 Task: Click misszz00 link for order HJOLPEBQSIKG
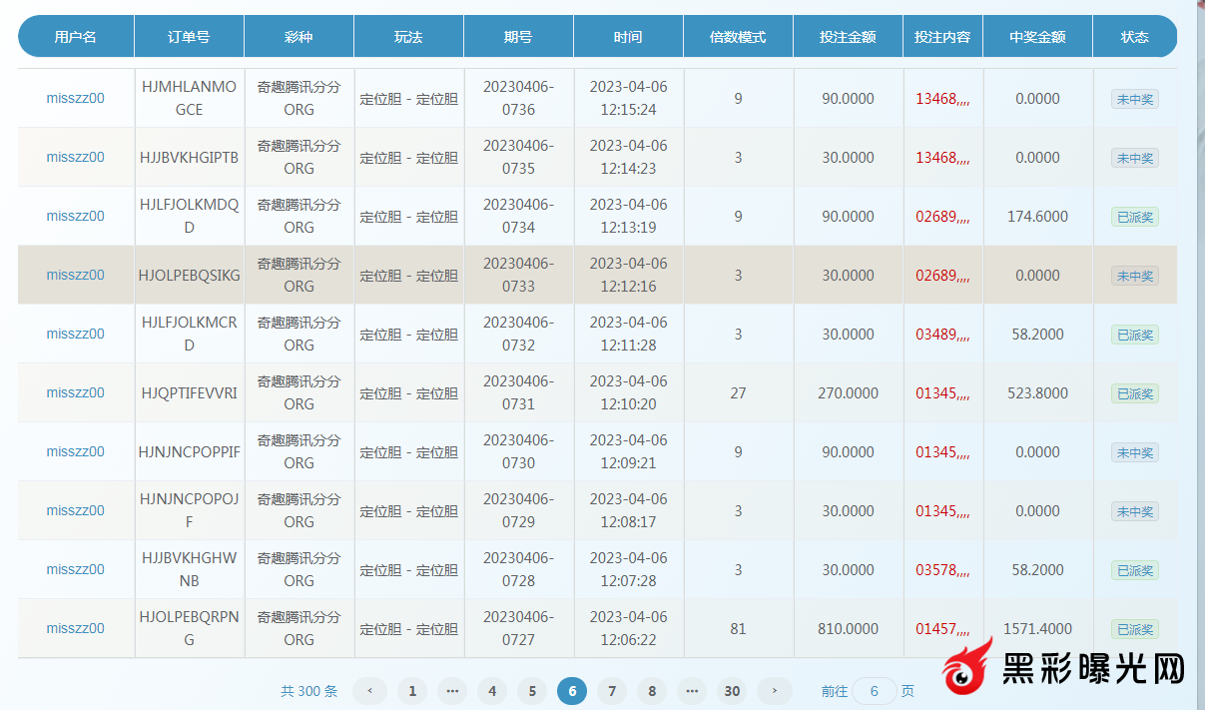coord(75,276)
